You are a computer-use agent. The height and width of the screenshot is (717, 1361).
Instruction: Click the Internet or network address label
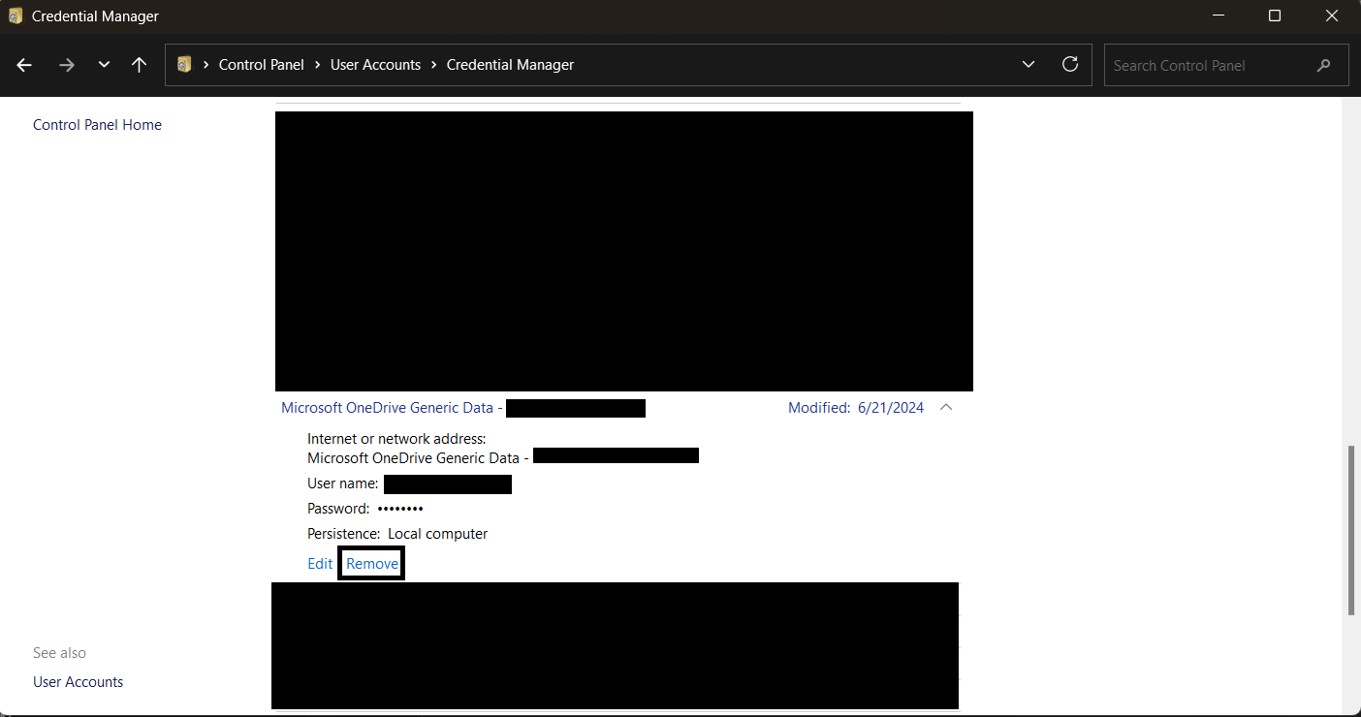396,439
